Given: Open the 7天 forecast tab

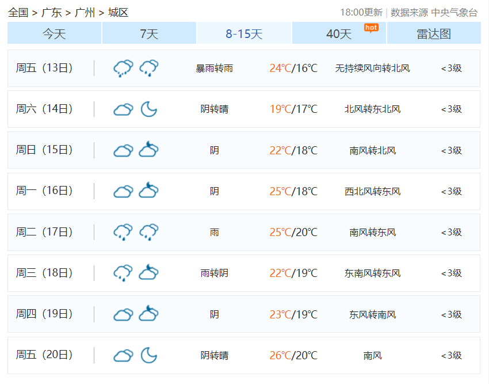Looking at the screenshot, I should (148, 33).
